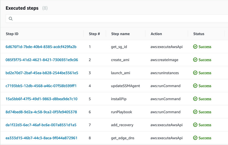Open step ID 6d676f1d-7bde-40b4-8385-acdcf429fa2b
228x145 pixels.
coord(41,47)
